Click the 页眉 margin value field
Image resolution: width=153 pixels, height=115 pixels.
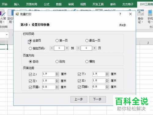pos(49,87)
